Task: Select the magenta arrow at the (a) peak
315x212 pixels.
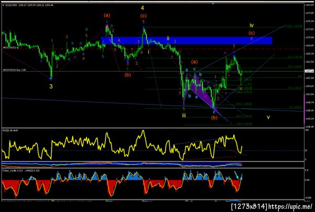Action: pos(107,26)
